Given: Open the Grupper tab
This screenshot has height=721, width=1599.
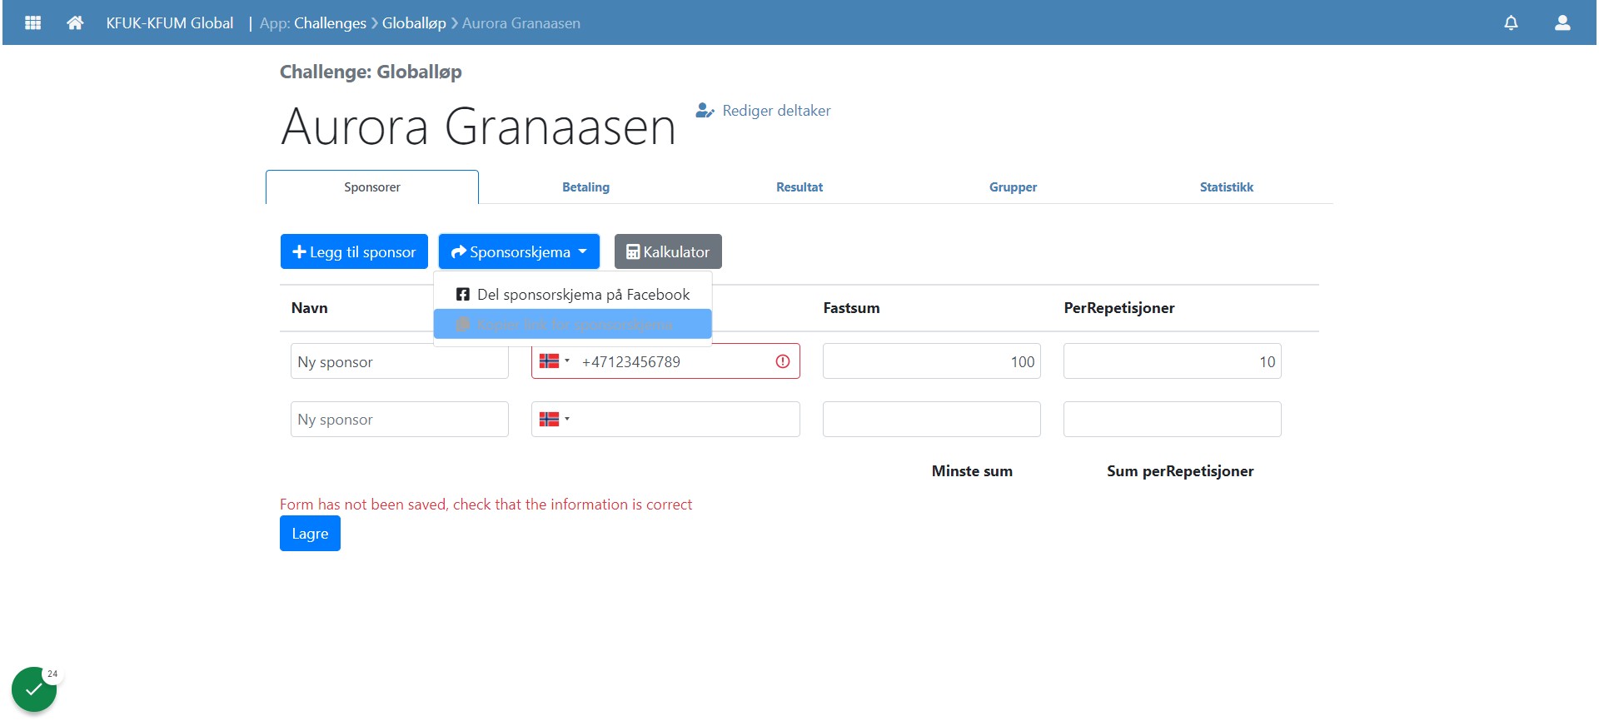Looking at the screenshot, I should pyautogui.click(x=1013, y=187).
